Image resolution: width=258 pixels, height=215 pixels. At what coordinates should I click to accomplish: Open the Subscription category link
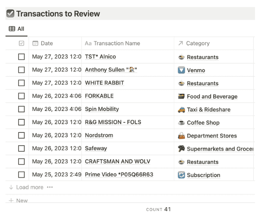(x=203, y=175)
